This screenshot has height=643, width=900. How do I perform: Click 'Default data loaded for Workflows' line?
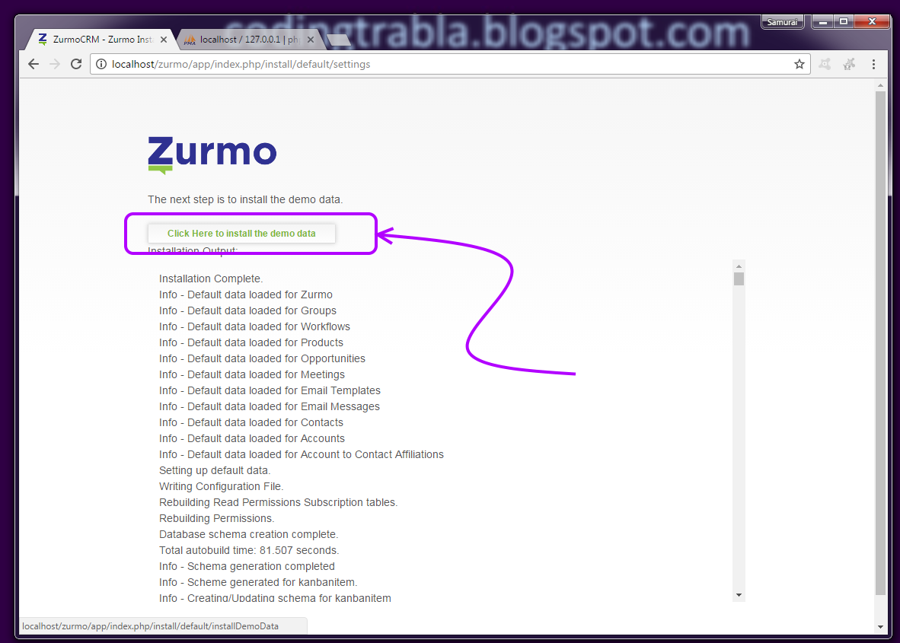click(x=254, y=327)
